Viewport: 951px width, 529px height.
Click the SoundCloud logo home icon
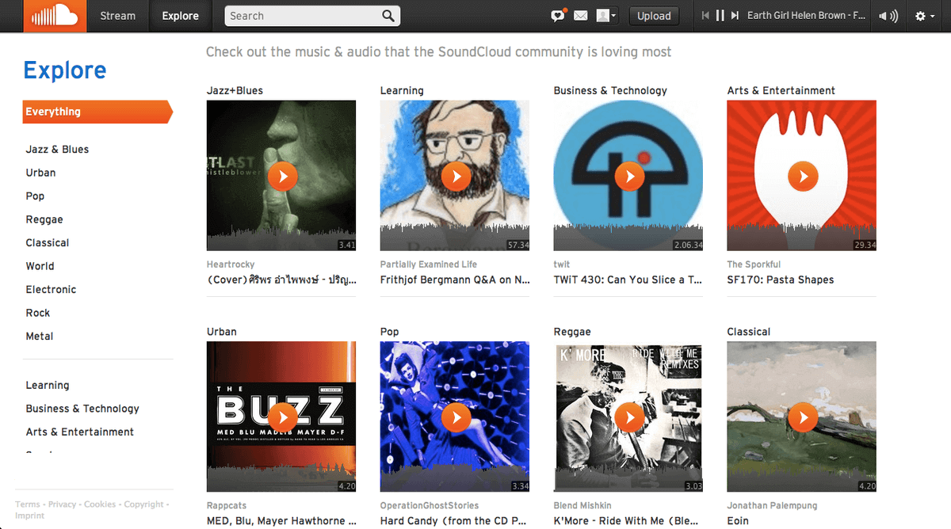[55, 16]
